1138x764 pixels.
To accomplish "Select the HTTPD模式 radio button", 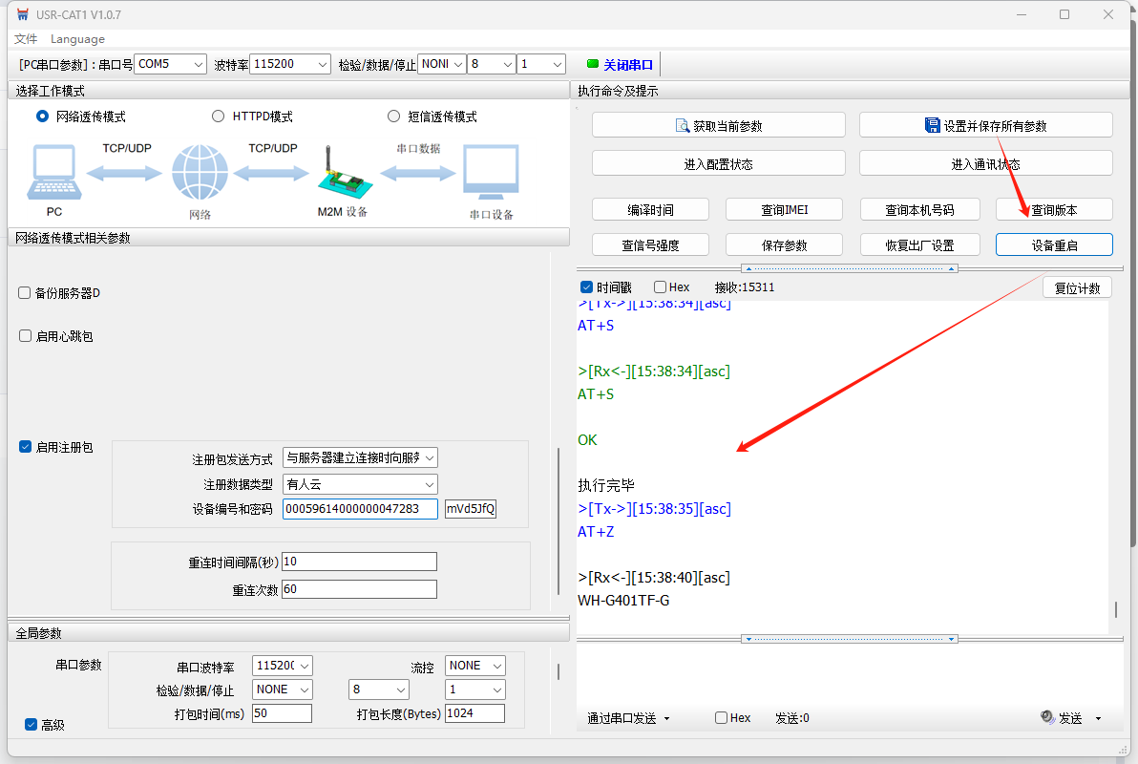I will [x=218, y=117].
